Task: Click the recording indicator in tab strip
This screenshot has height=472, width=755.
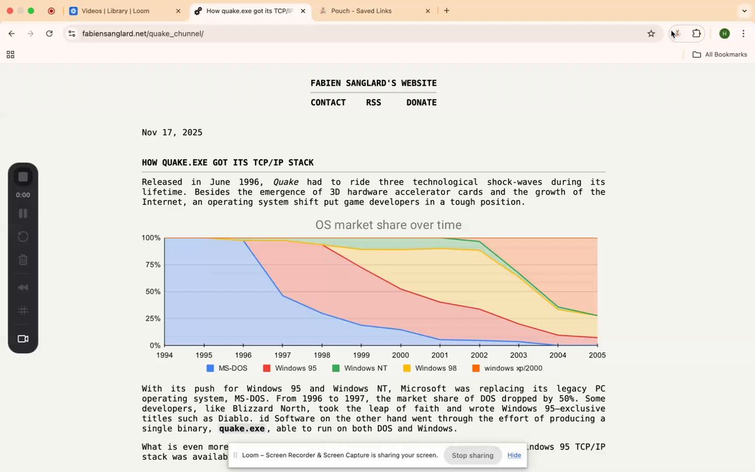Action: pos(51,10)
